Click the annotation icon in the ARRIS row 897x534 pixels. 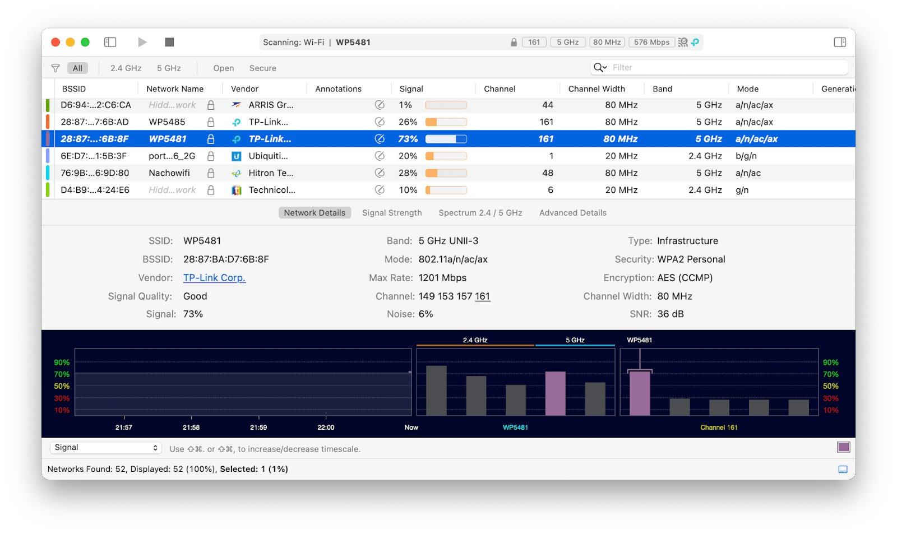coord(380,105)
